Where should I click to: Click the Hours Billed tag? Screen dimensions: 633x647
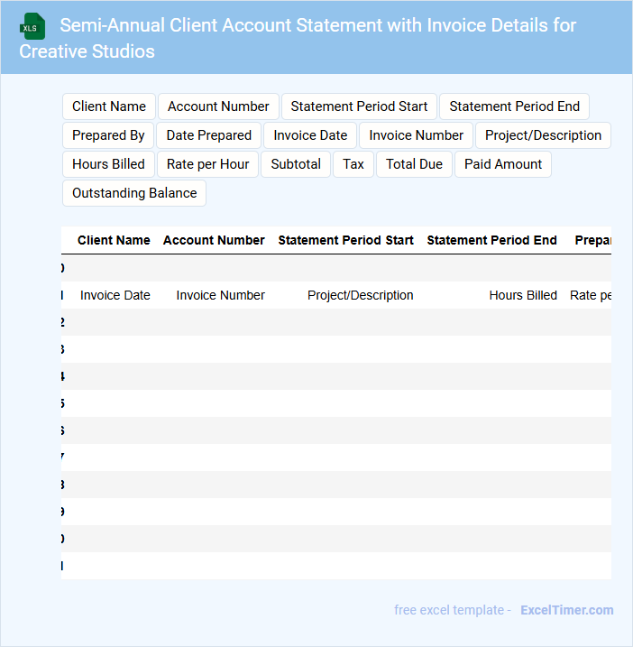[108, 164]
